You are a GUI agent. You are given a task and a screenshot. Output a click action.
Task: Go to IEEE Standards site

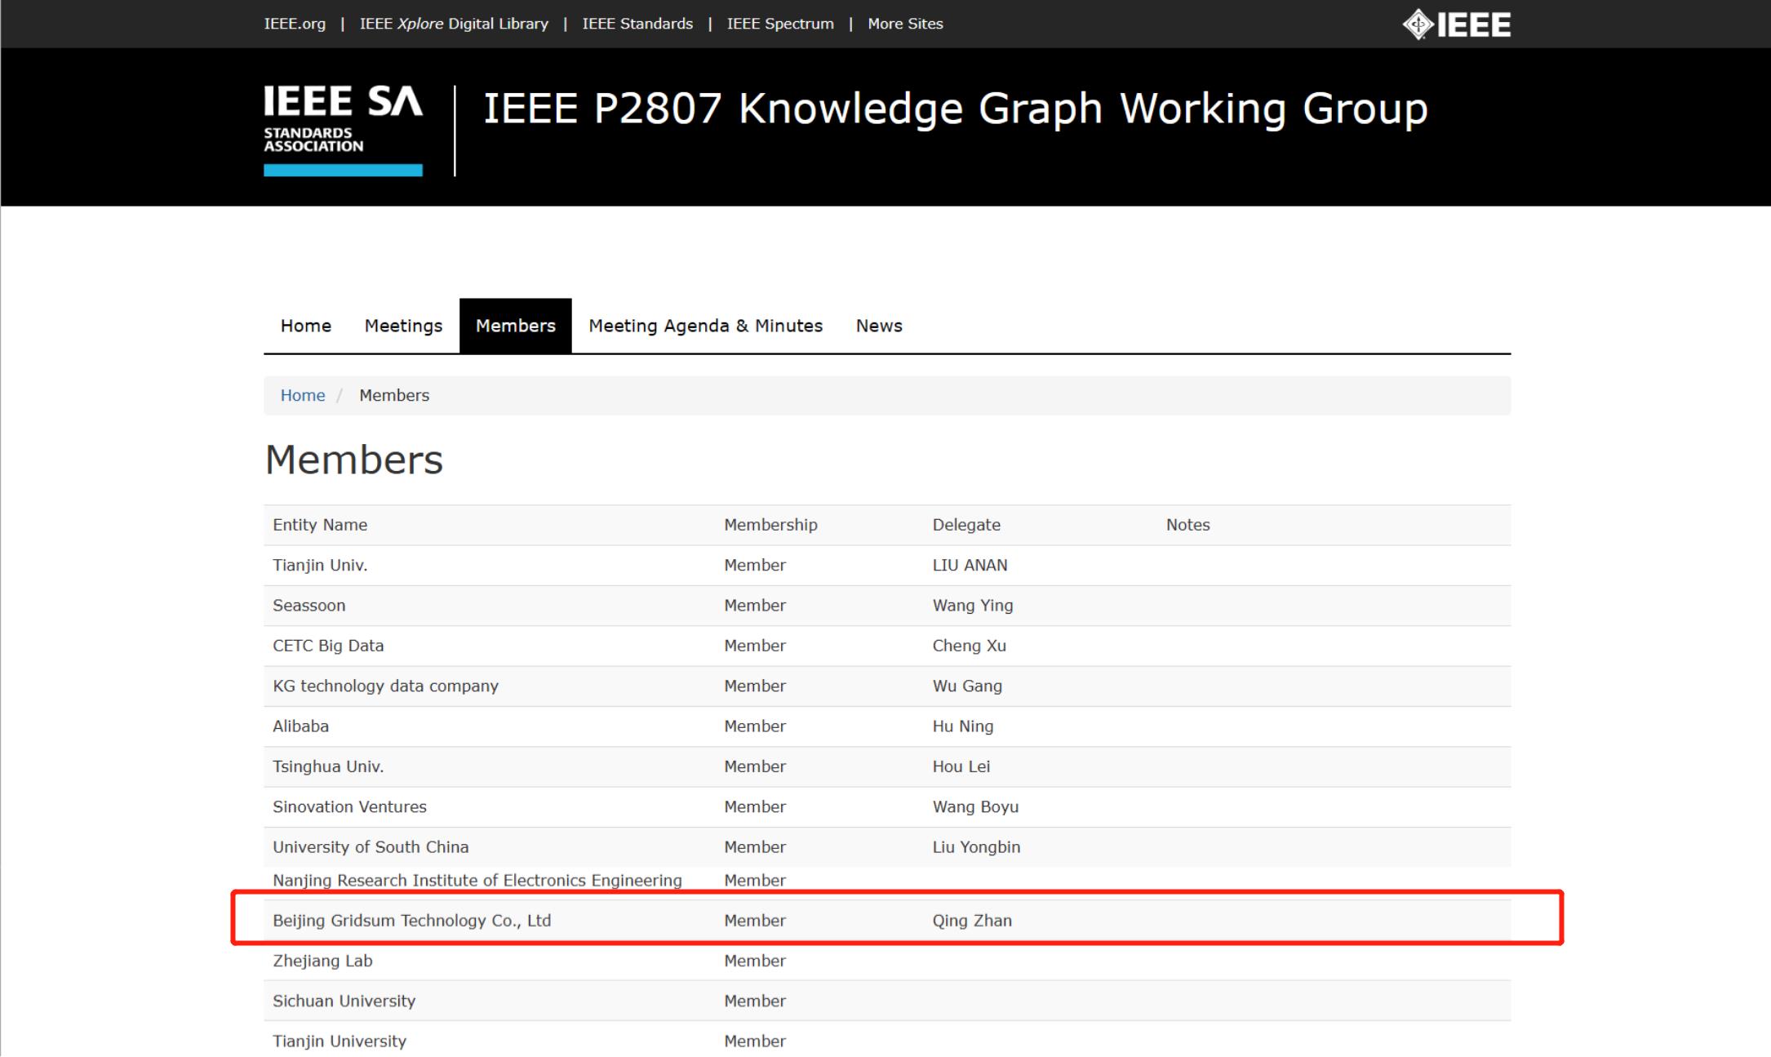point(637,24)
